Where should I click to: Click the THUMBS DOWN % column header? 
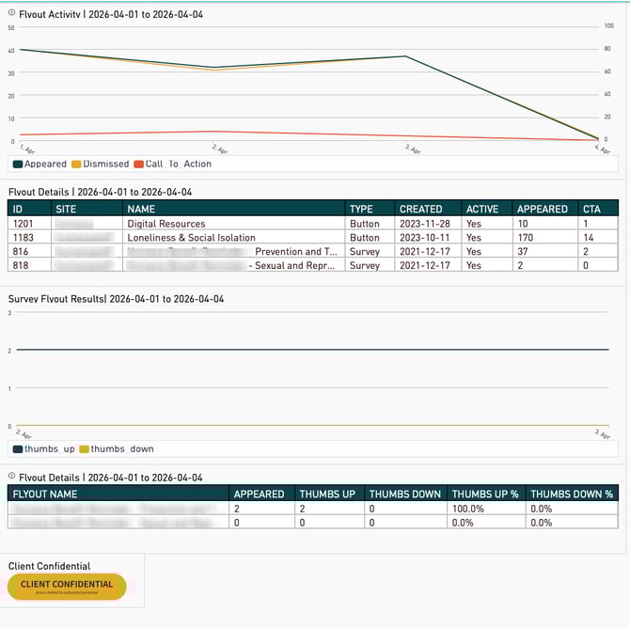tap(571, 494)
